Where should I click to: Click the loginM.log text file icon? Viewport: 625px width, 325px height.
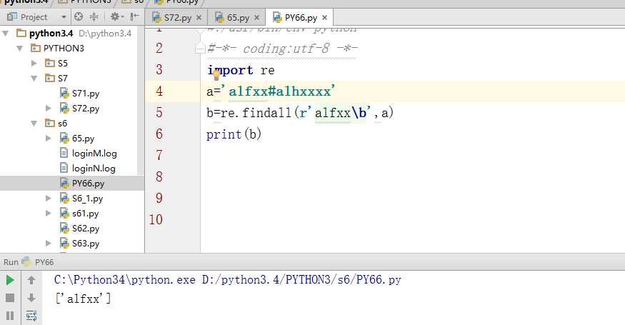pos(64,153)
